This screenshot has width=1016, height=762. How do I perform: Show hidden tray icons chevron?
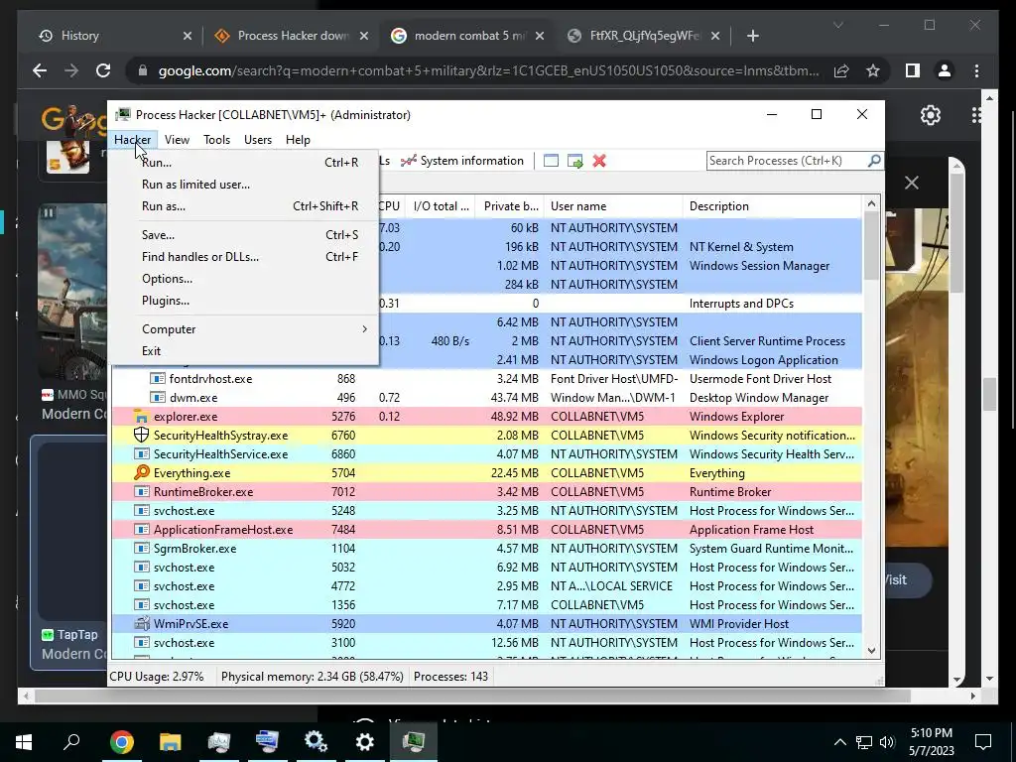point(839,742)
